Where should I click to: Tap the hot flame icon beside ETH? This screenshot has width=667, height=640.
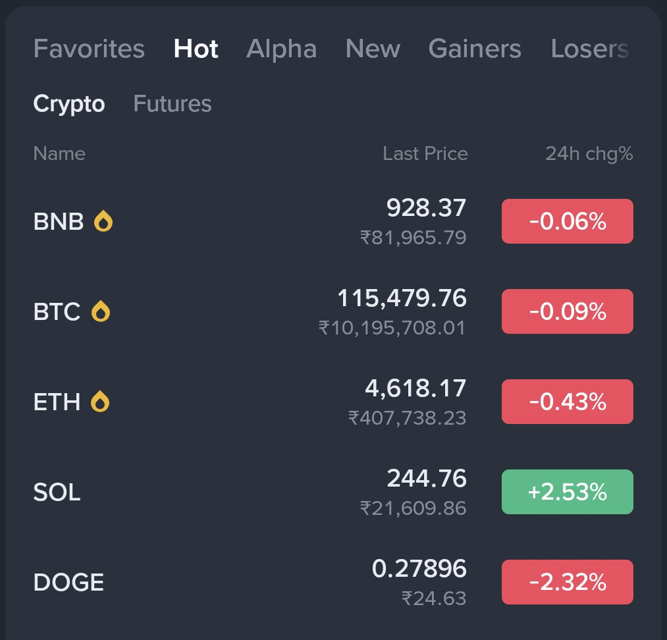coord(100,401)
